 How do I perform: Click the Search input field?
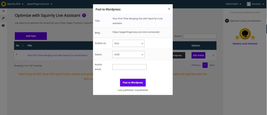[x=200, y=36]
